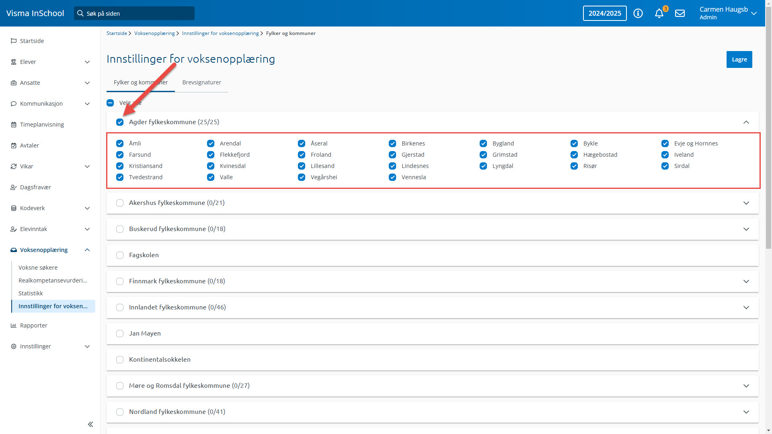This screenshot has width=772, height=434.
Task: Expand the Innlandet fylkeskommune section
Action: coord(746,307)
